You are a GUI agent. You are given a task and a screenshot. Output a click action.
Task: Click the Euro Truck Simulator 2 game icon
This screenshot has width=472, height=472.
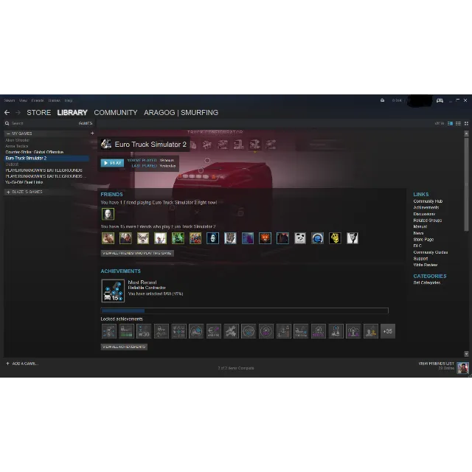coord(106,145)
